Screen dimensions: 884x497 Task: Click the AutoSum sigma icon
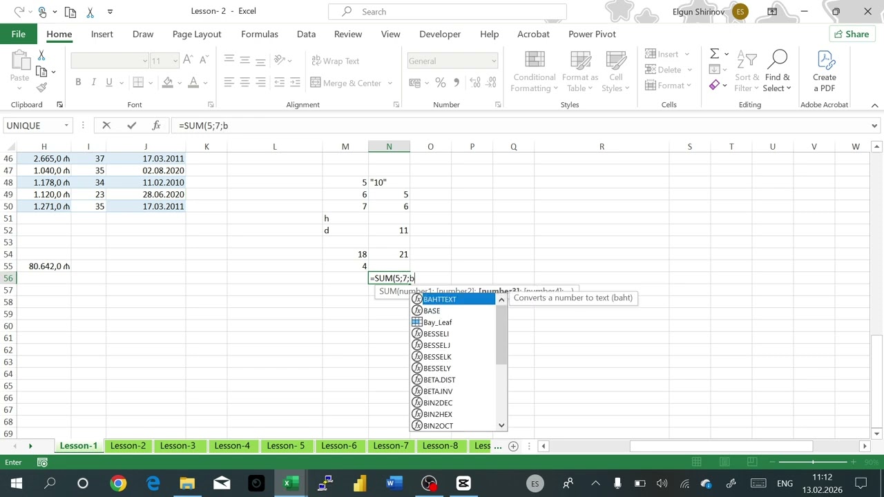click(x=715, y=54)
